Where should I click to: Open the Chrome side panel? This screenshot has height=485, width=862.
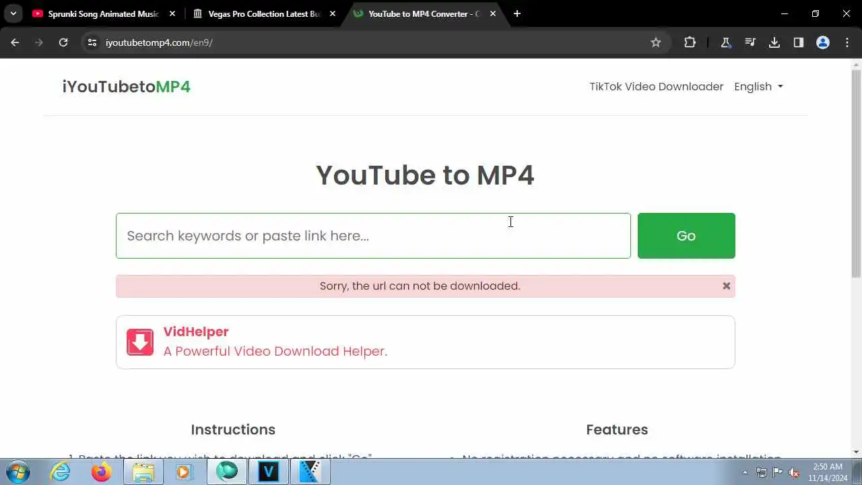(799, 42)
